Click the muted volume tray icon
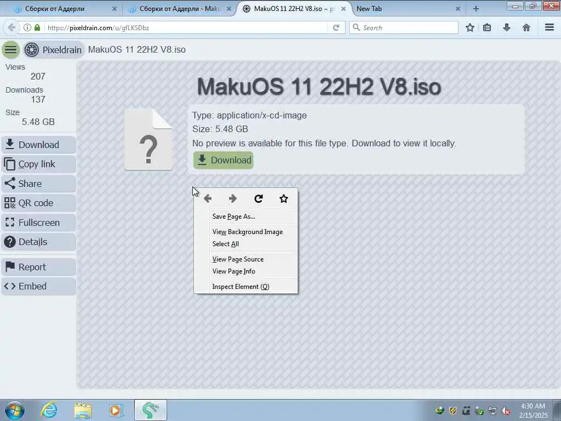The height and width of the screenshot is (421, 561). [506, 411]
